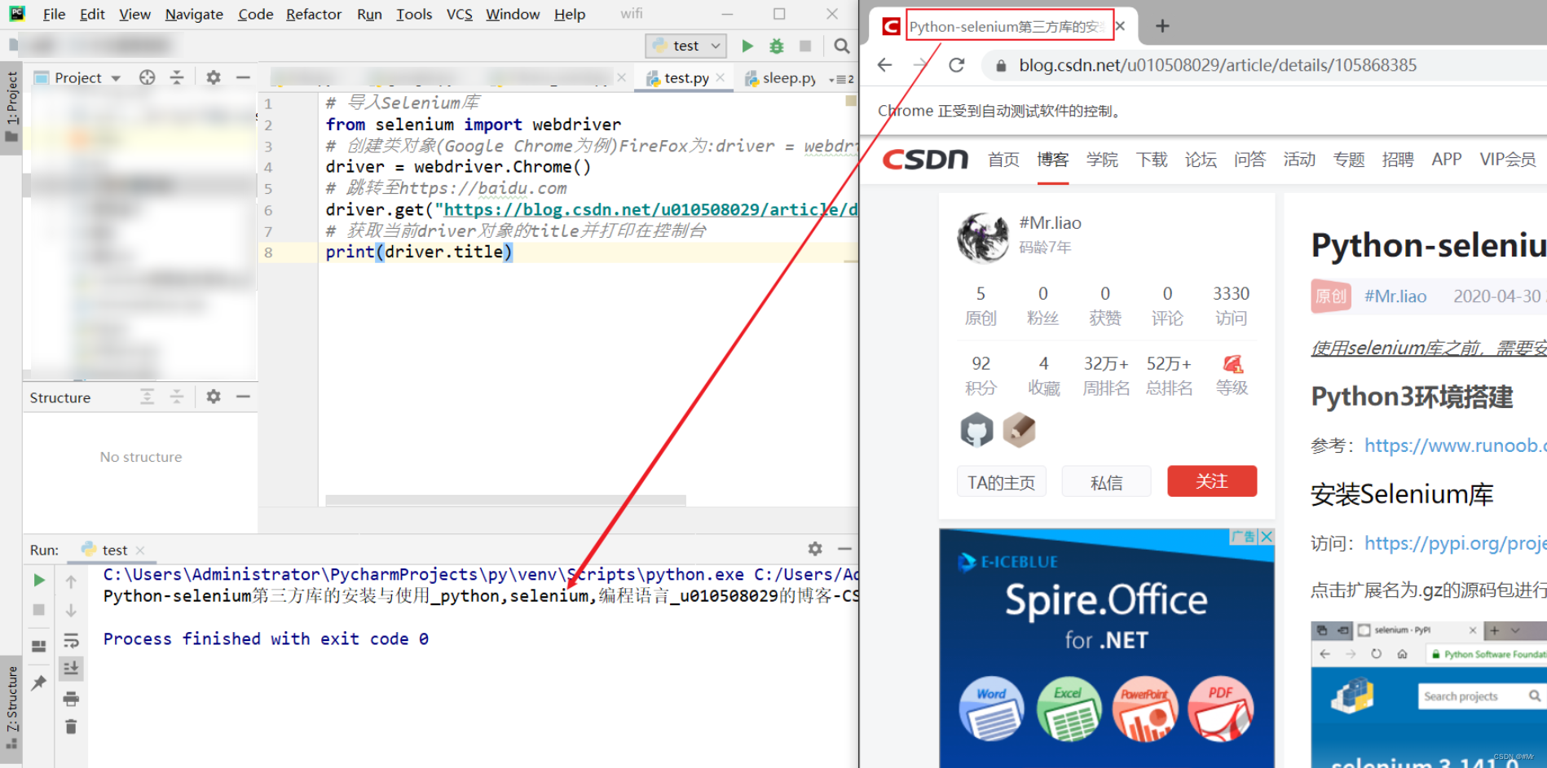Clear all Run console output trash
This screenshot has width=1547, height=768.
click(x=71, y=727)
